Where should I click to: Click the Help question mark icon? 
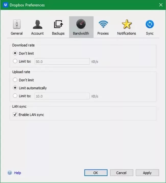(10, 173)
